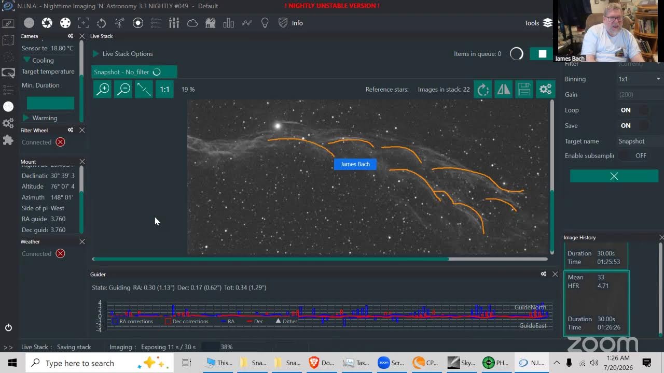Screen dimensions: 664x373
Task: Click the power icon at the sidebar bottom
Action: (x=8, y=327)
